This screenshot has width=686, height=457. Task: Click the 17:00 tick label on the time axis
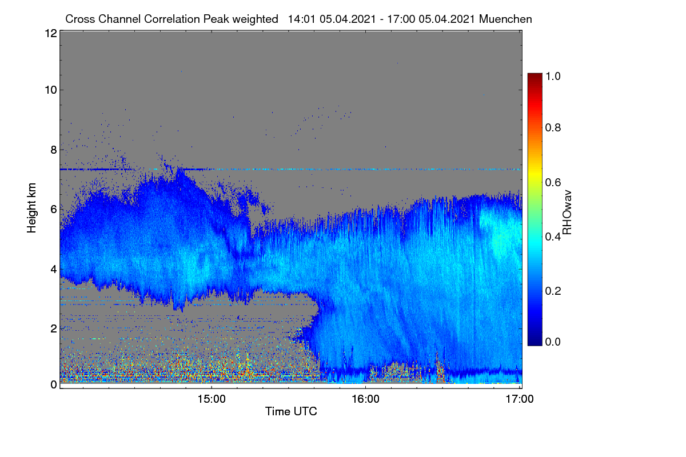coord(520,399)
